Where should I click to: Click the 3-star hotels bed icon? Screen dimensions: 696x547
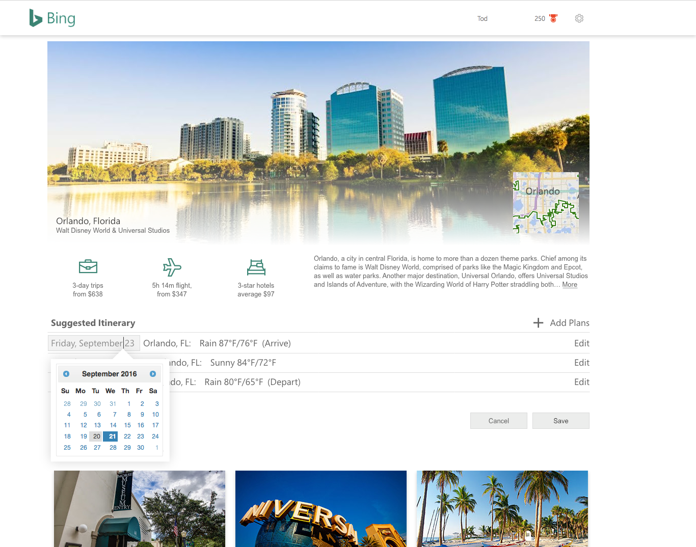pyautogui.click(x=256, y=267)
